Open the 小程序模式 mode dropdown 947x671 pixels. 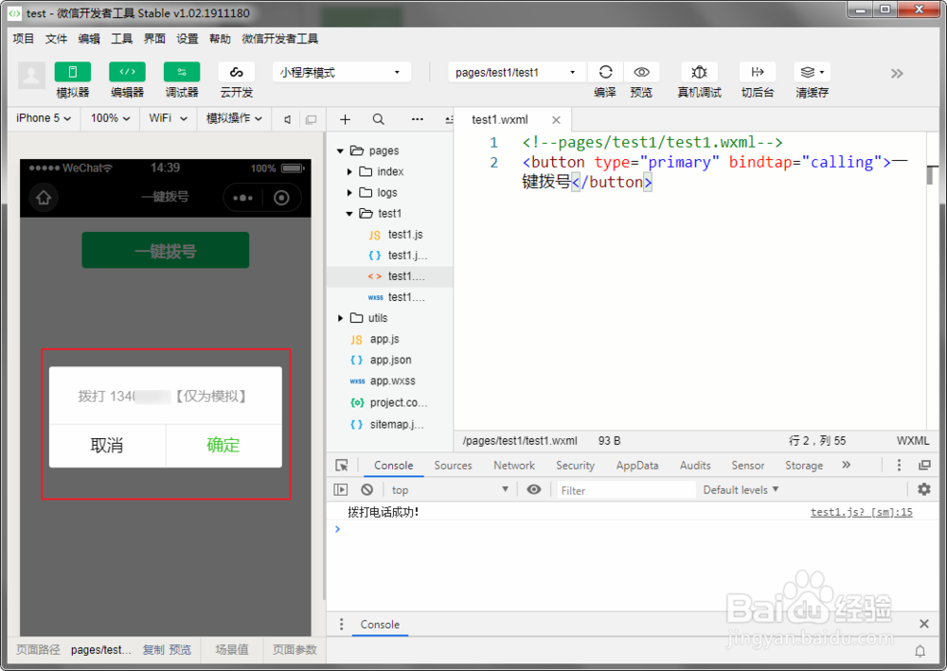(x=341, y=73)
